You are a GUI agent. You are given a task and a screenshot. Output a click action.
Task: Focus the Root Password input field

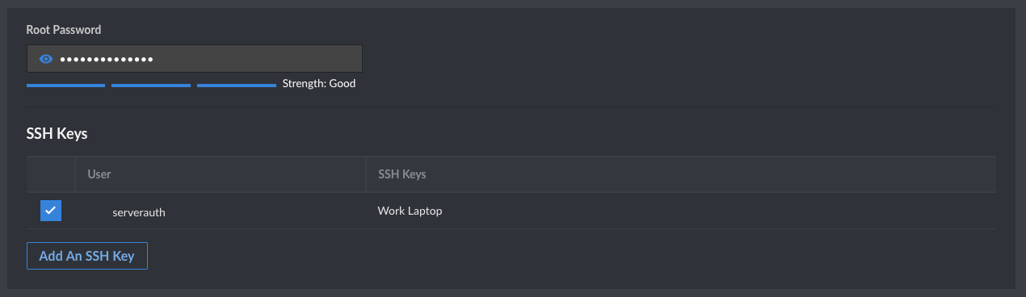pos(195,59)
